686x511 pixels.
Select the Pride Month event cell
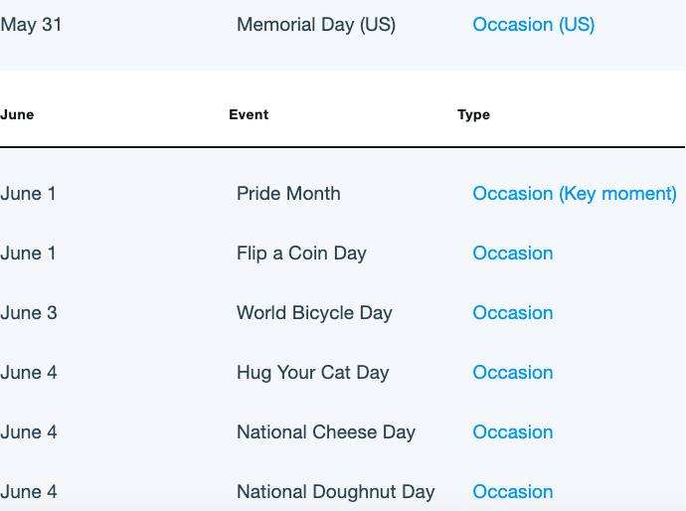point(288,194)
